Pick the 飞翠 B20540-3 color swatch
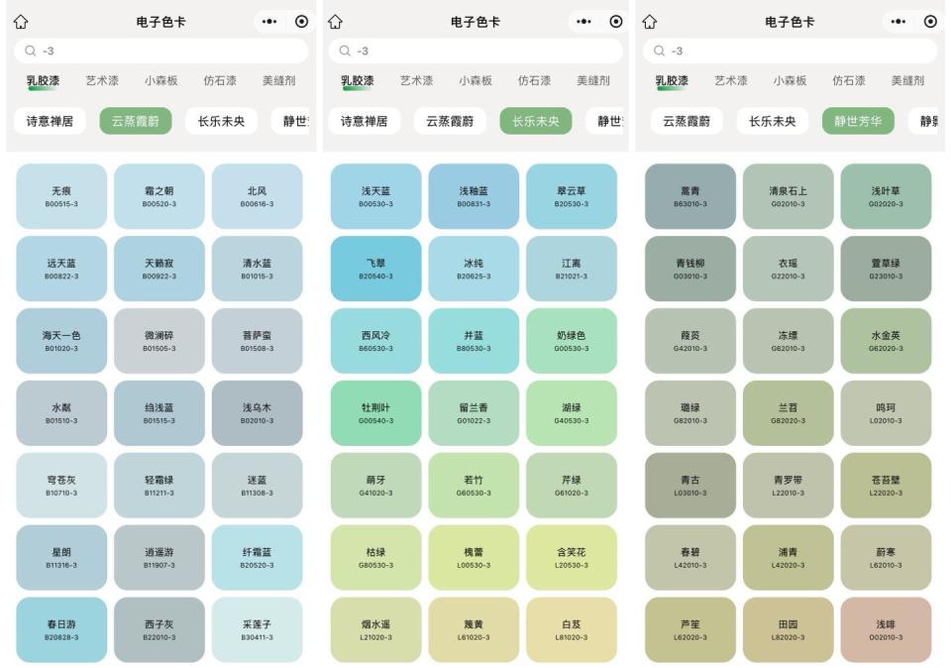951x668 pixels. pyautogui.click(x=376, y=269)
